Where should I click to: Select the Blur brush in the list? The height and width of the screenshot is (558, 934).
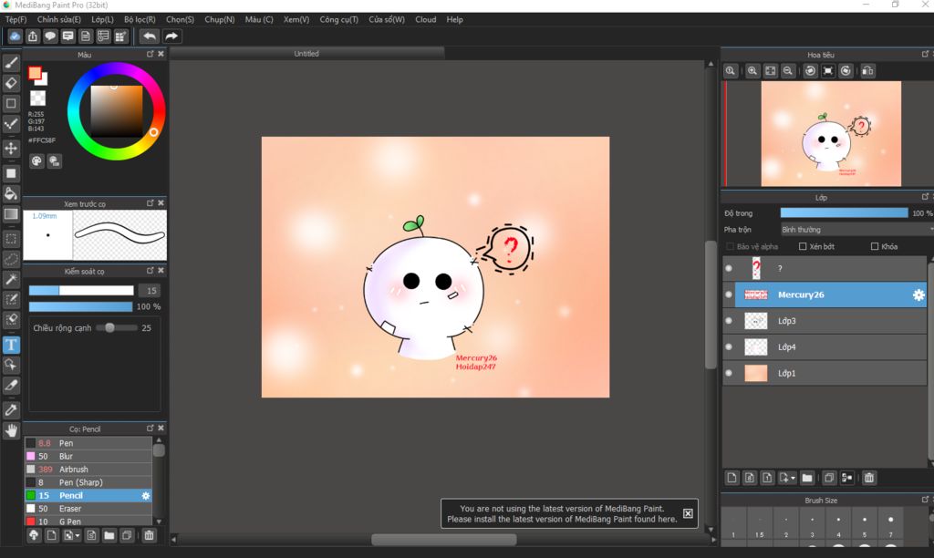88,456
